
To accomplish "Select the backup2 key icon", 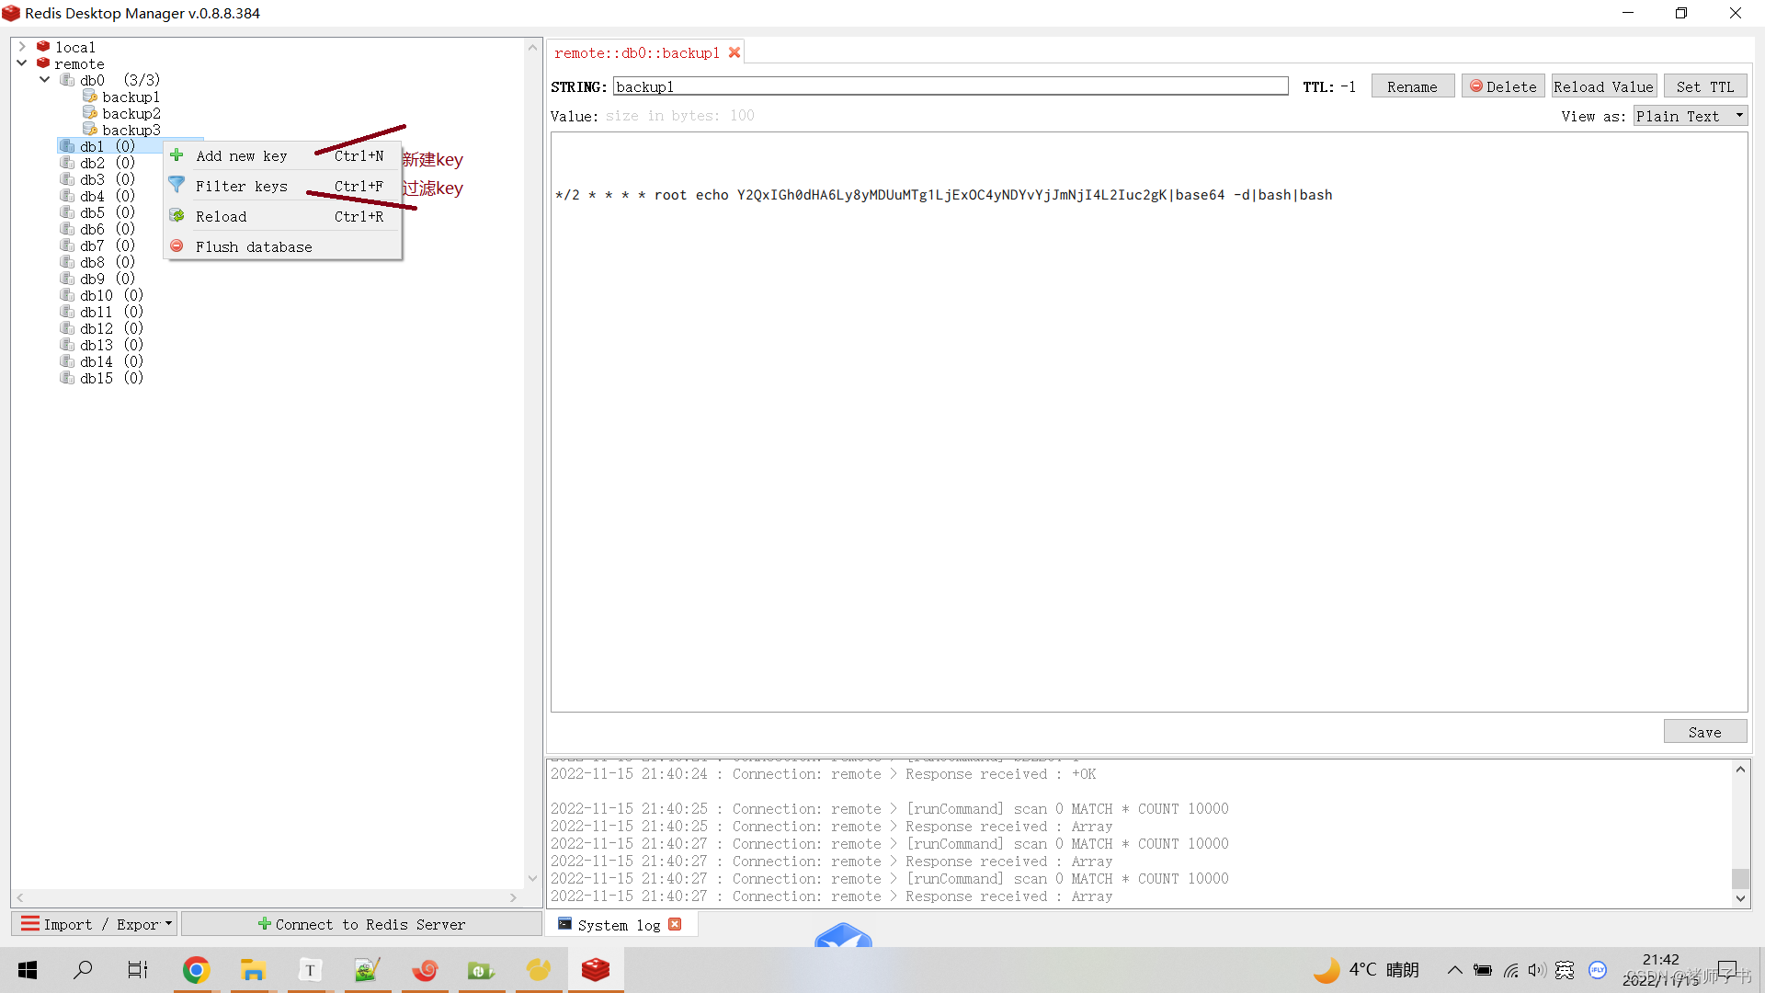I will [89, 113].
